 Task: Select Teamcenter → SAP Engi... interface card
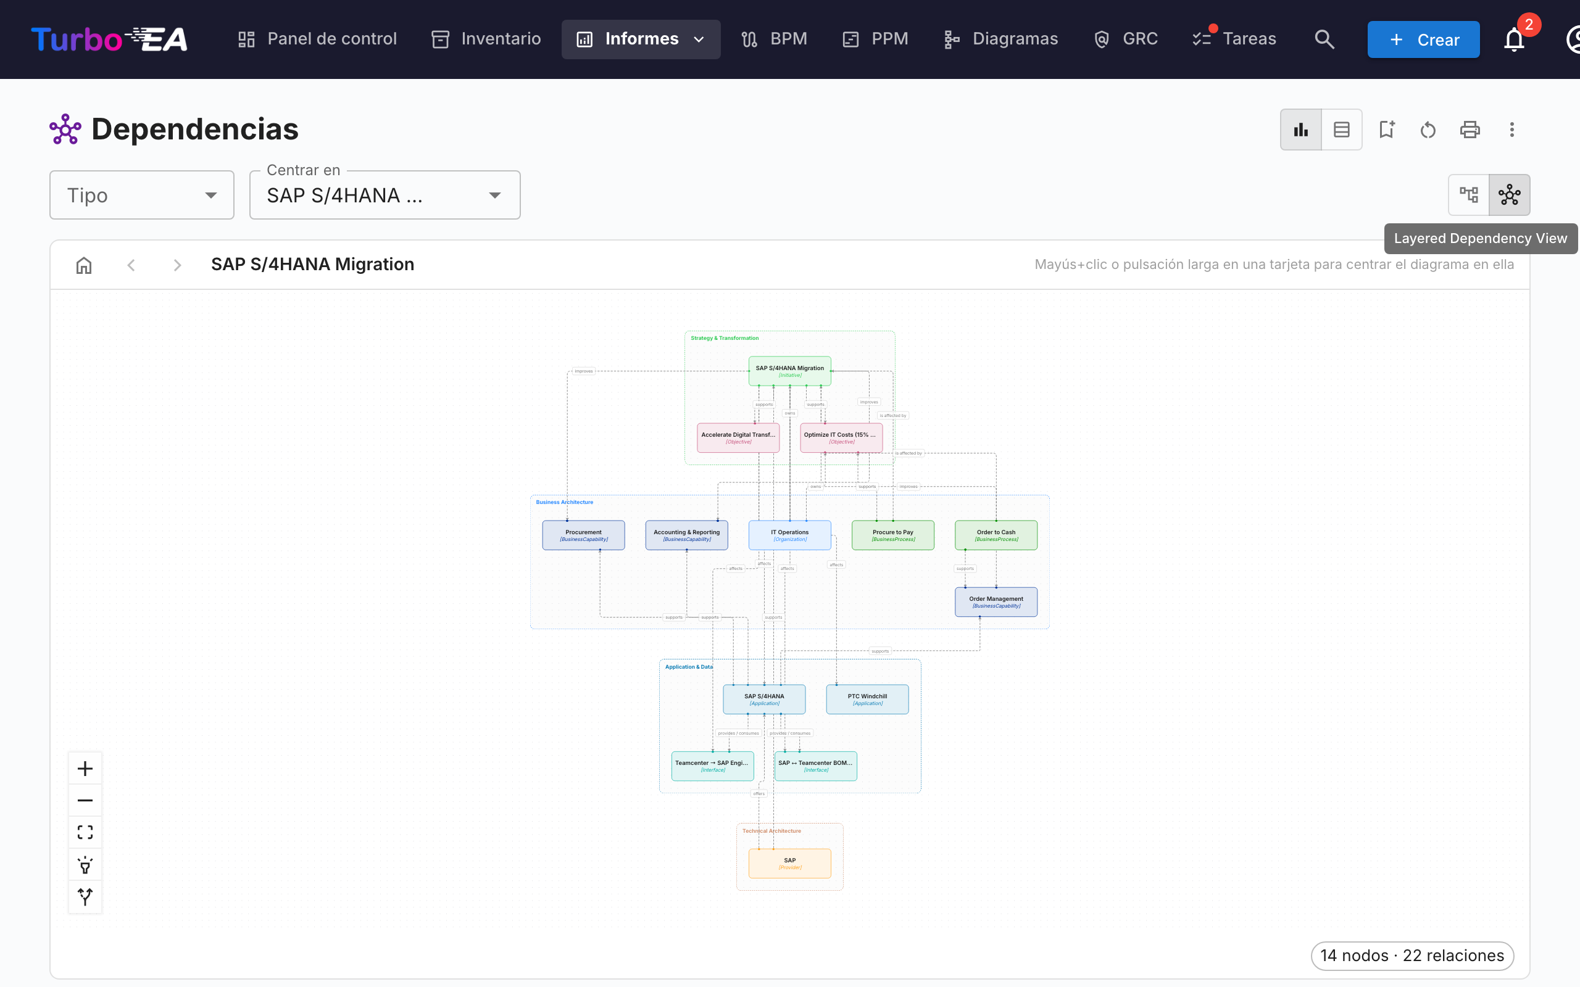click(712, 766)
